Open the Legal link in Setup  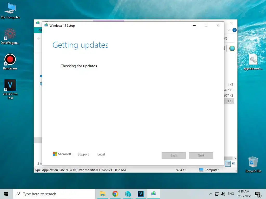click(101, 154)
